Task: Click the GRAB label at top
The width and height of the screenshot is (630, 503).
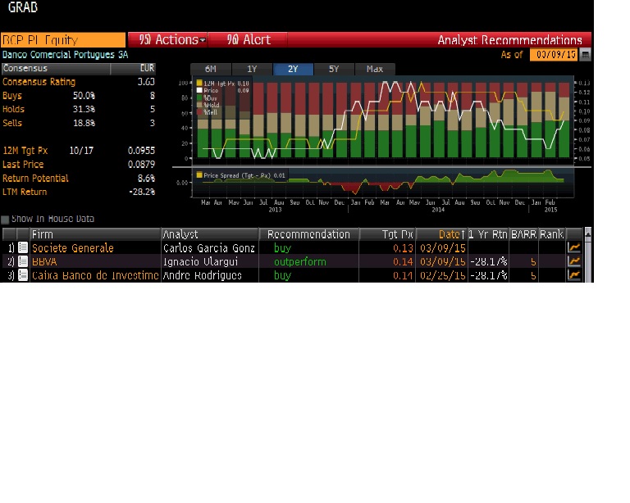Action: pos(22,7)
